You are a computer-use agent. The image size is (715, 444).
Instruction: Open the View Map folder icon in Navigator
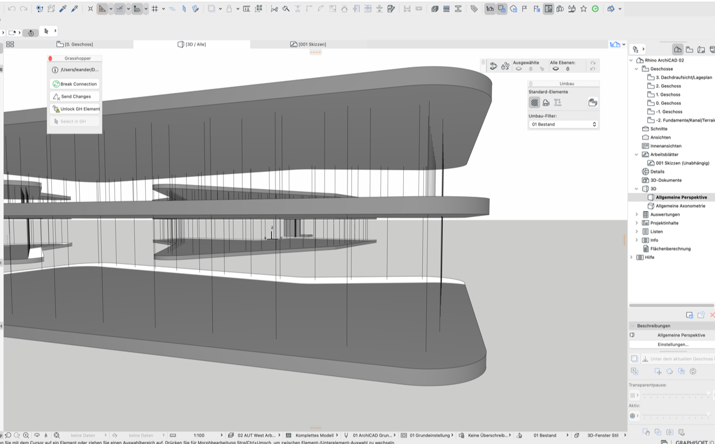[x=690, y=49]
